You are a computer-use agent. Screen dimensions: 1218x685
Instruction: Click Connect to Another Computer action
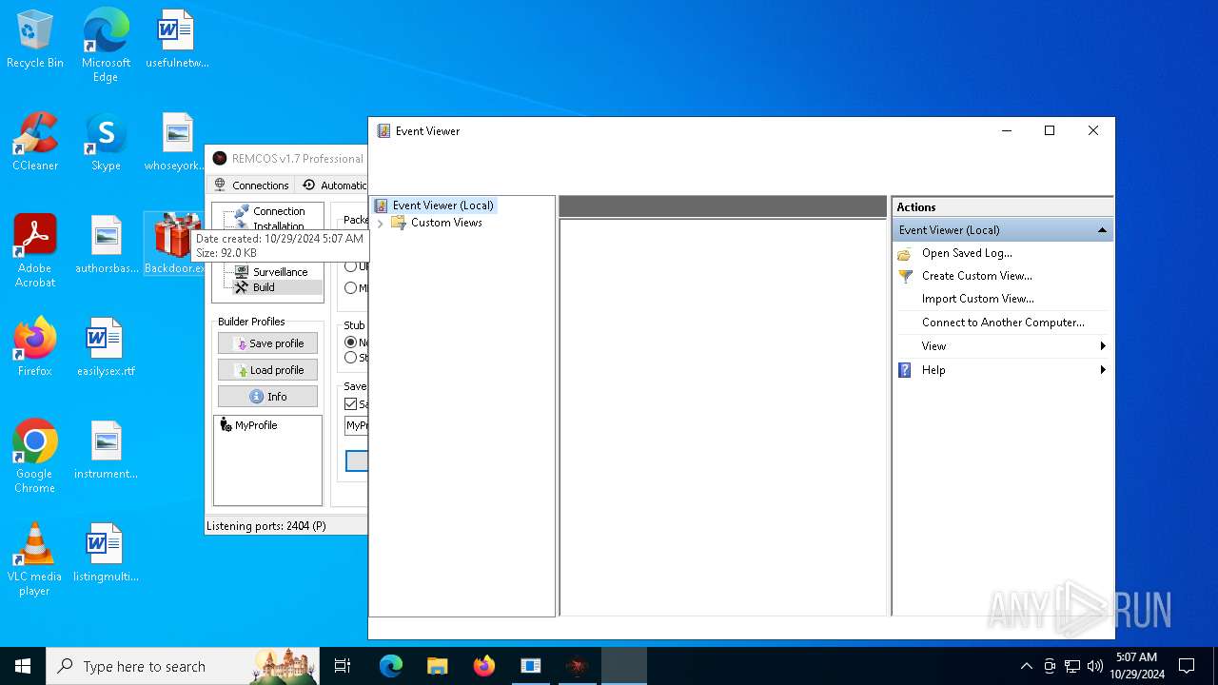click(x=1003, y=323)
